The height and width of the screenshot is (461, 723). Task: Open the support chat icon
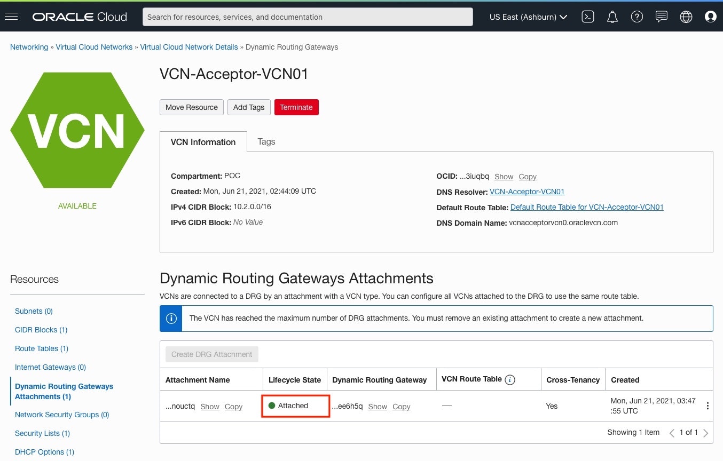coord(662,17)
